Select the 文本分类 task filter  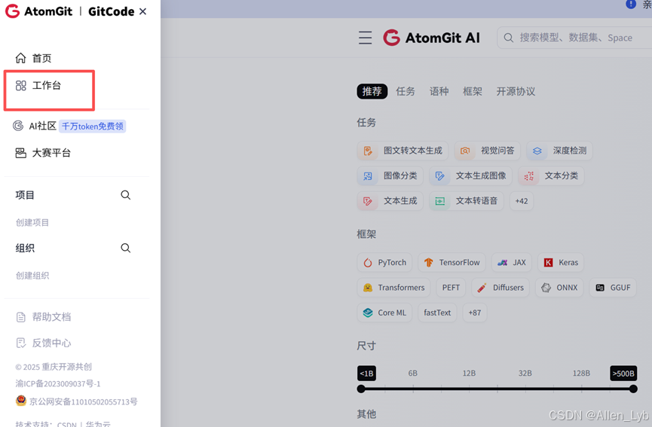[x=551, y=176]
